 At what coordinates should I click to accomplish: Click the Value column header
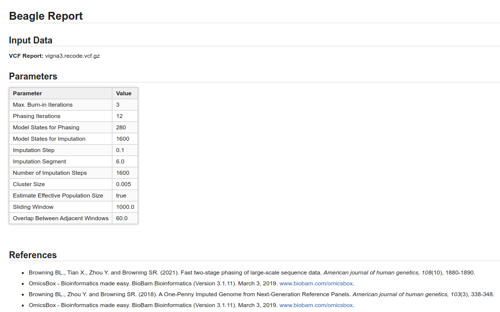pyautogui.click(x=124, y=93)
